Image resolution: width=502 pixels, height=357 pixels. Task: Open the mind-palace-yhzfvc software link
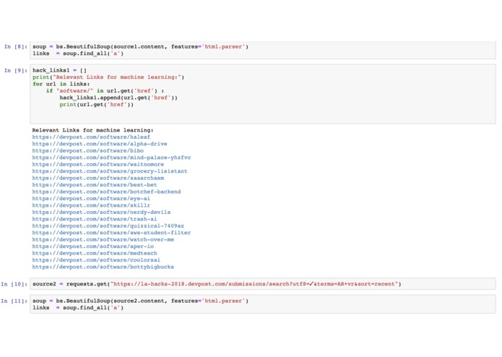click(x=111, y=158)
